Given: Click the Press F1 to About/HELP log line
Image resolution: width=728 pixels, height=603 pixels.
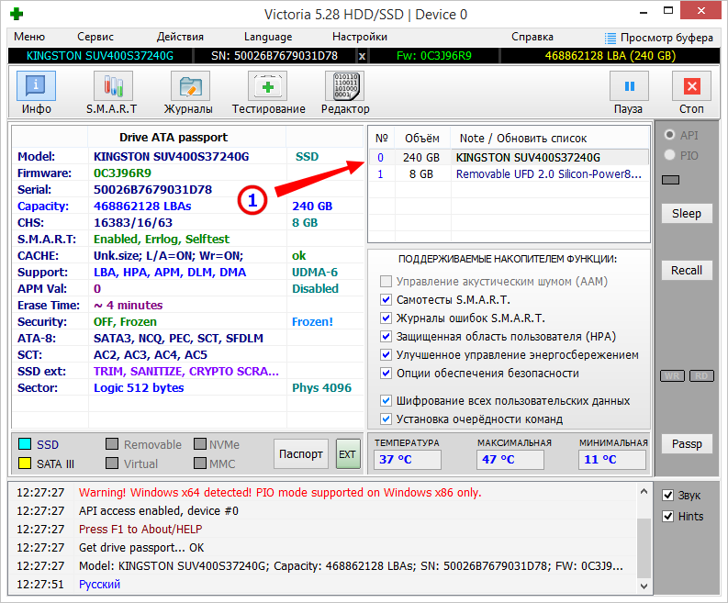Looking at the screenshot, I should (x=140, y=530).
